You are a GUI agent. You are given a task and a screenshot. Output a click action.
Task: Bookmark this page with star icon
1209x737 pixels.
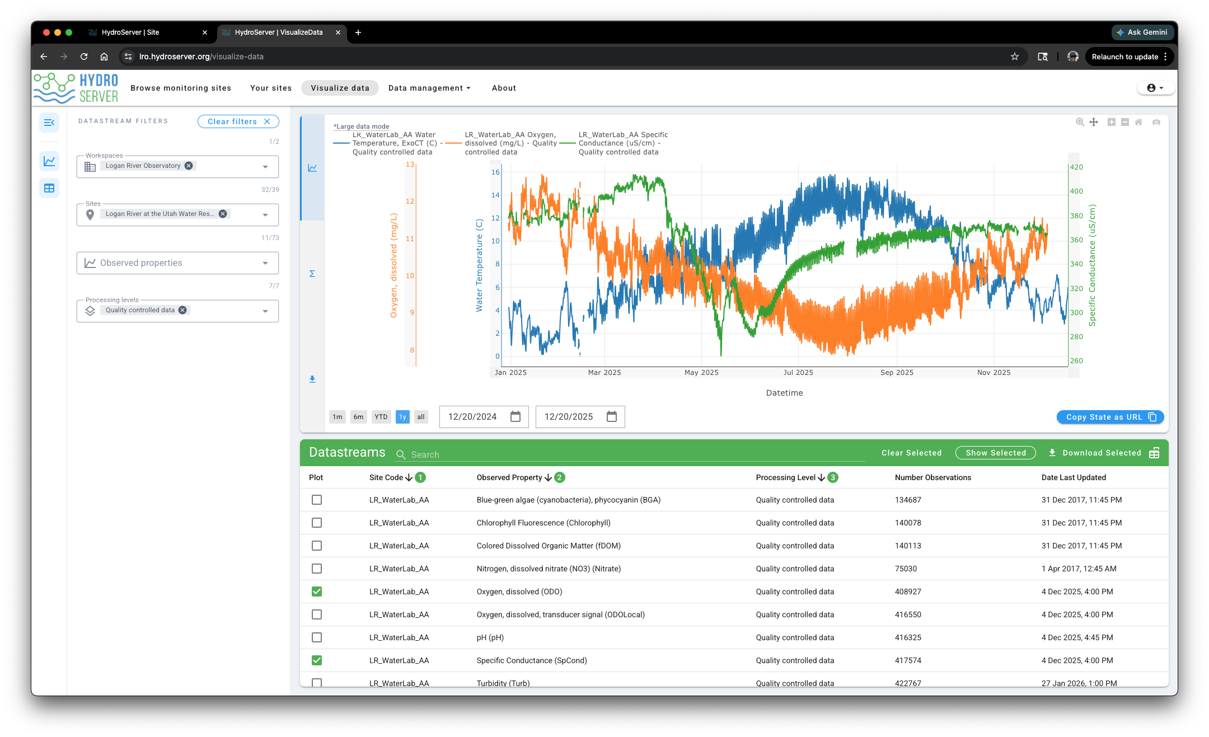coord(1015,57)
